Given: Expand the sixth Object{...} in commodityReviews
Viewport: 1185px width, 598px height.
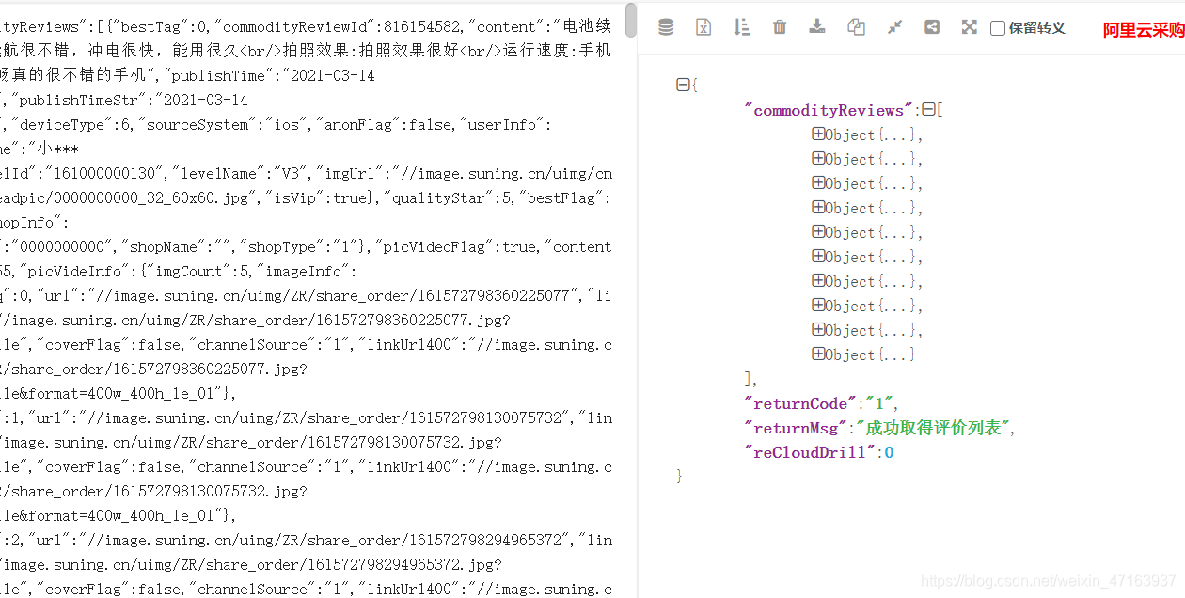Looking at the screenshot, I should 818,257.
